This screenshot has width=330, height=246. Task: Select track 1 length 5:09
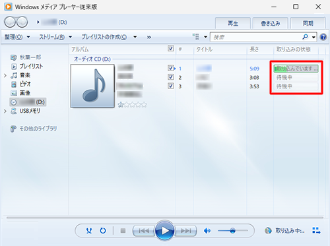pos(254,69)
